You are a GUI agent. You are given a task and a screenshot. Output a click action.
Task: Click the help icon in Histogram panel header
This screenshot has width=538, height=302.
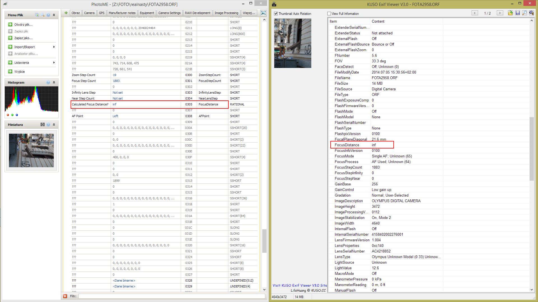coord(48,82)
